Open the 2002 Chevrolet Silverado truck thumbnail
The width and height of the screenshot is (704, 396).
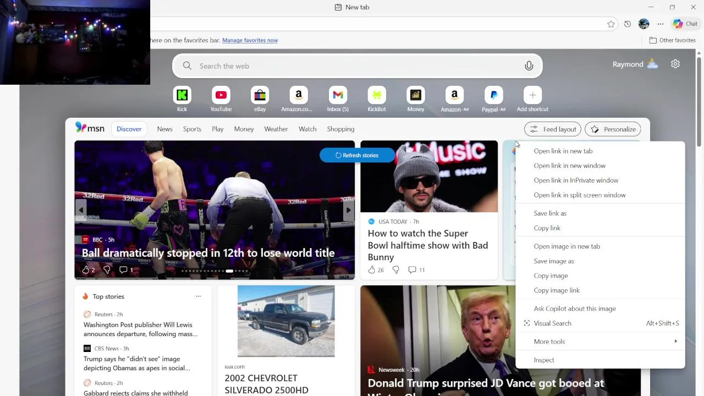pos(286,321)
